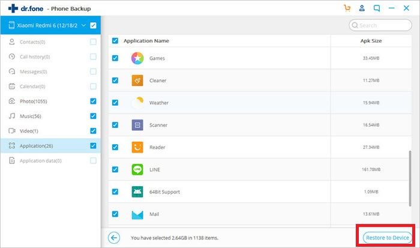Toggle the Application Name select-all checkbox
The image size is (420, 248).
(x=115, y=41)
